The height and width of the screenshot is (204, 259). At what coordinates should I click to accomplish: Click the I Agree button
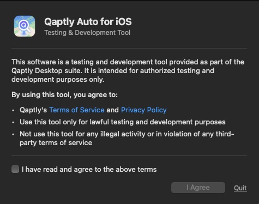coord(198,188)
